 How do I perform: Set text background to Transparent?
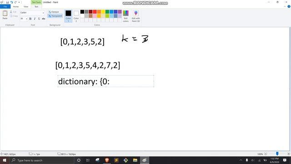[55, 16]
